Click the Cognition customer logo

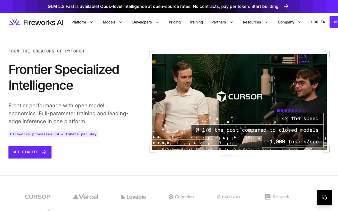pos(181,197)
